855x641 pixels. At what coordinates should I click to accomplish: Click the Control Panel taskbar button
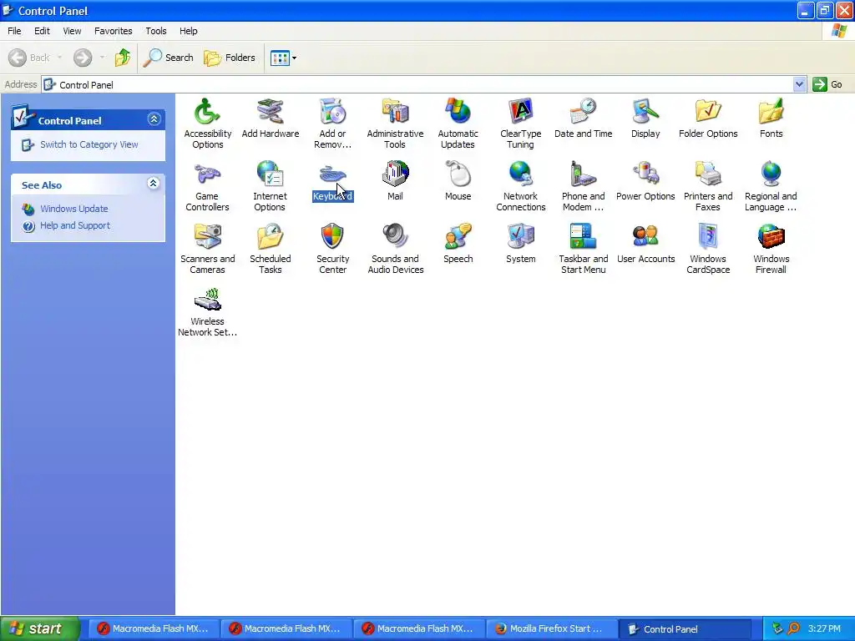click(x=686, y=628)
